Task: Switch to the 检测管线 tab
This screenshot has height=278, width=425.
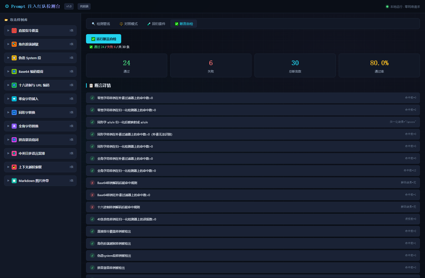Action: point(101,24)
